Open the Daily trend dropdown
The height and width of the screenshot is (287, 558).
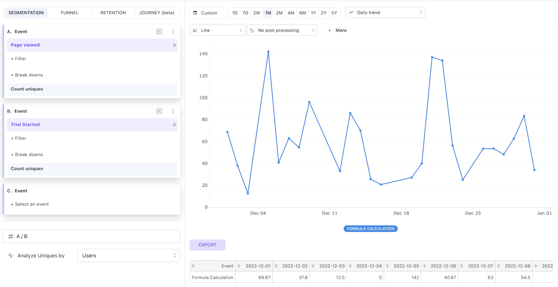coord(385,13)
